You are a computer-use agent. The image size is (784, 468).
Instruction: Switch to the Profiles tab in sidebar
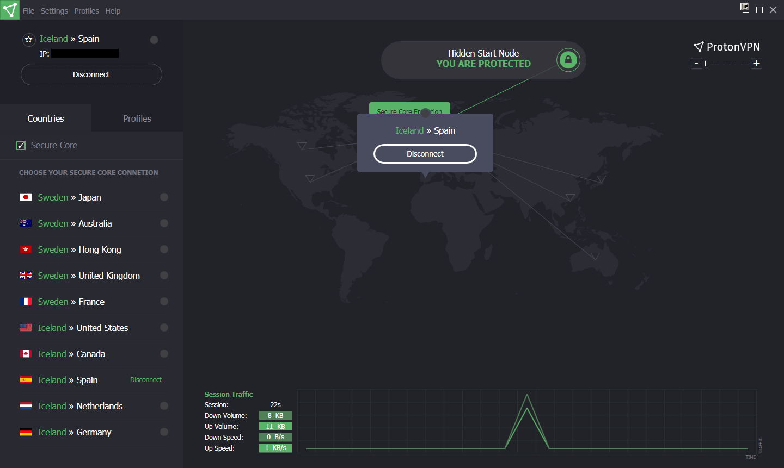[137, 118]
